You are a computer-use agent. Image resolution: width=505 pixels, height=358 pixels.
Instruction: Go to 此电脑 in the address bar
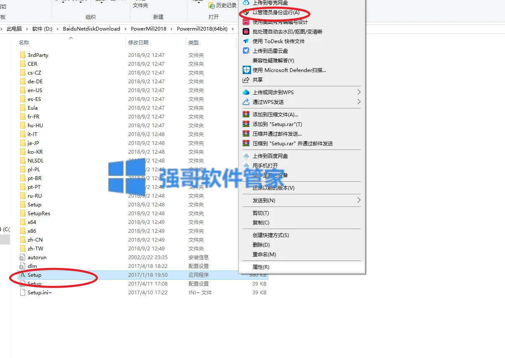14,29
